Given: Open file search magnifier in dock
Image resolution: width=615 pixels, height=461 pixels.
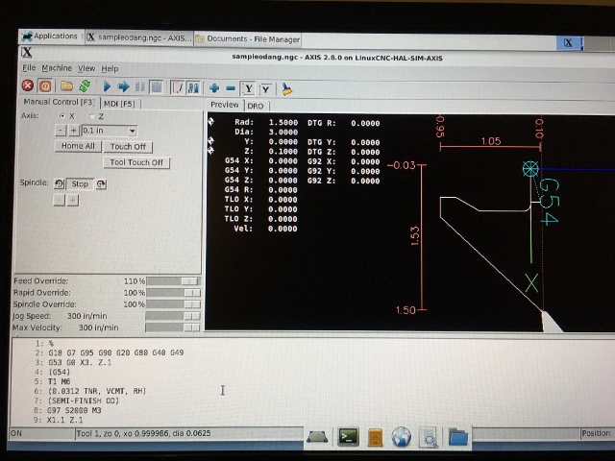Looking at the screenshot, I should click(x=429, y=438).
